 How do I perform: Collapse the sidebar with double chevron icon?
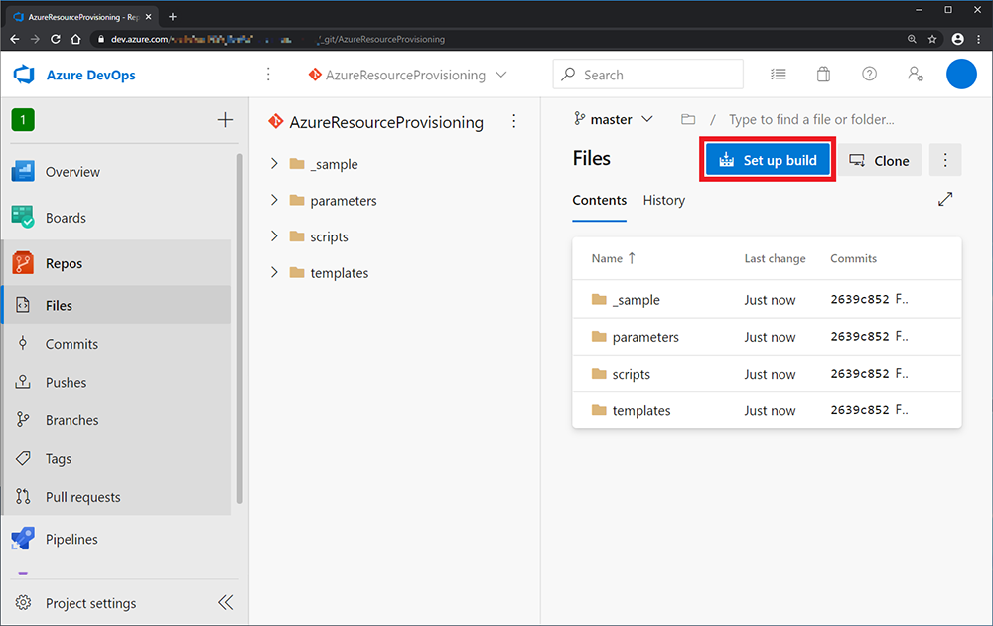click(x=226, y=602)
